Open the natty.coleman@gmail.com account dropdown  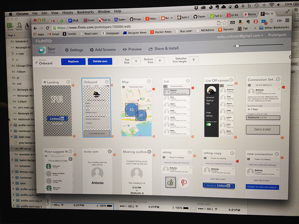click(240, 36)
